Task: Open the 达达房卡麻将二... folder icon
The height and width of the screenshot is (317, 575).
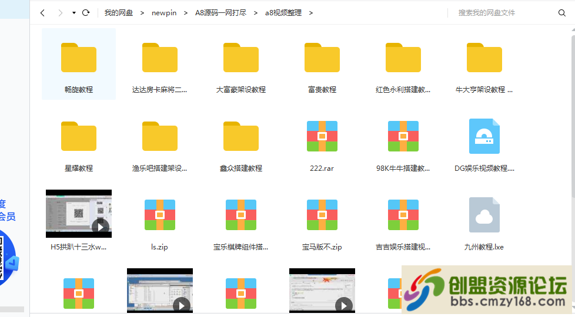Action: (160, 58)
